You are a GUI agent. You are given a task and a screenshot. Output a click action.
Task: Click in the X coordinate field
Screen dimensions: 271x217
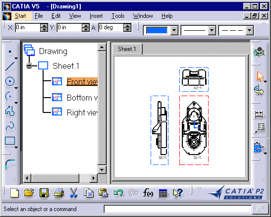point(28,27)
